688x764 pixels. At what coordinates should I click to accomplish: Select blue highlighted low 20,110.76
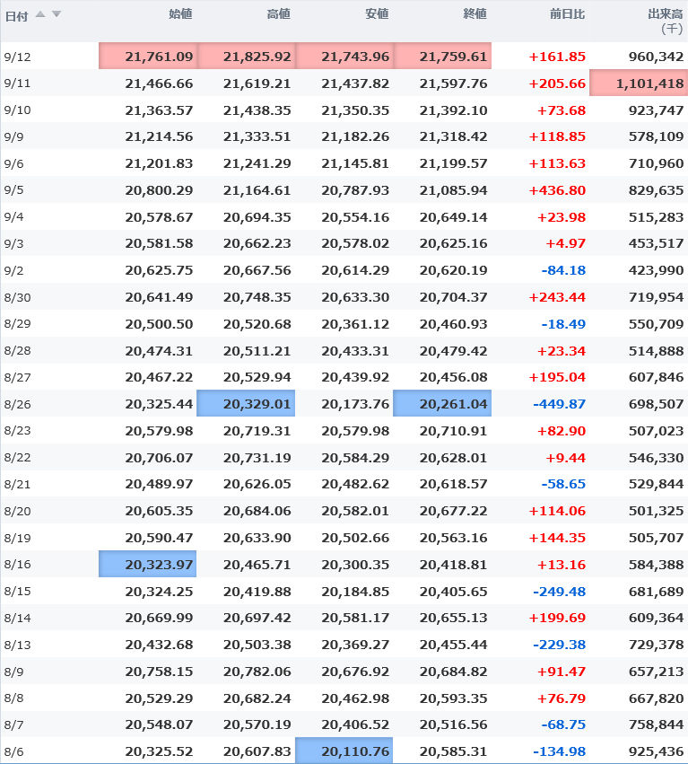pos(344,751)
